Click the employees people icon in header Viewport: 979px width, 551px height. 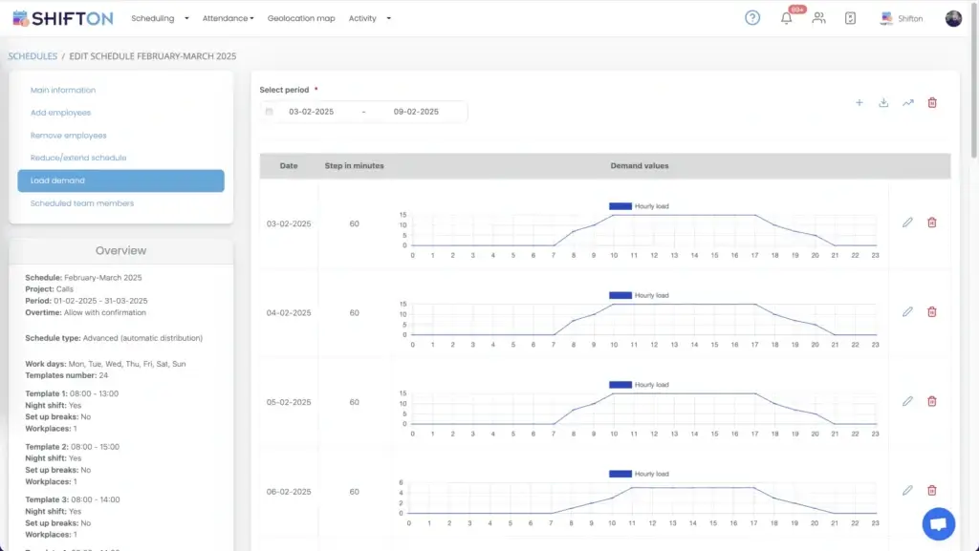(818, 18)
